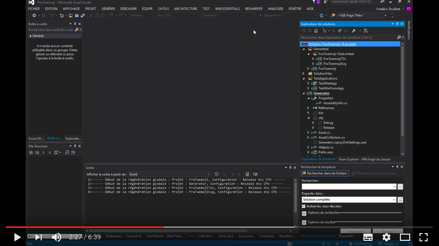This screenshot has width=439, height=246.
Task: Click the class diagram icon in Solution Explorer toolbar
Action: [x=365, y=31]
